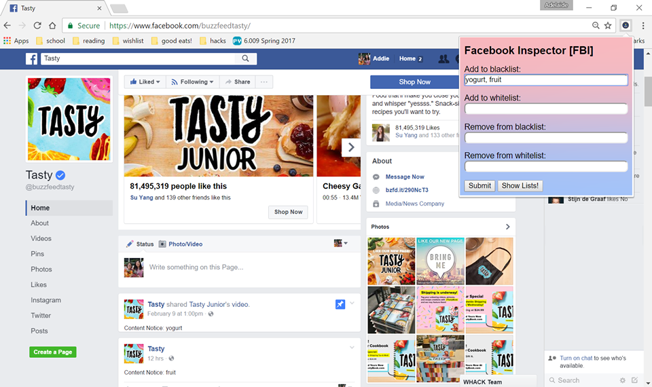652x387 pixels.
Task: Open Photos in the page sidebar
Action: pyautogui.click(x=41, y=270)
